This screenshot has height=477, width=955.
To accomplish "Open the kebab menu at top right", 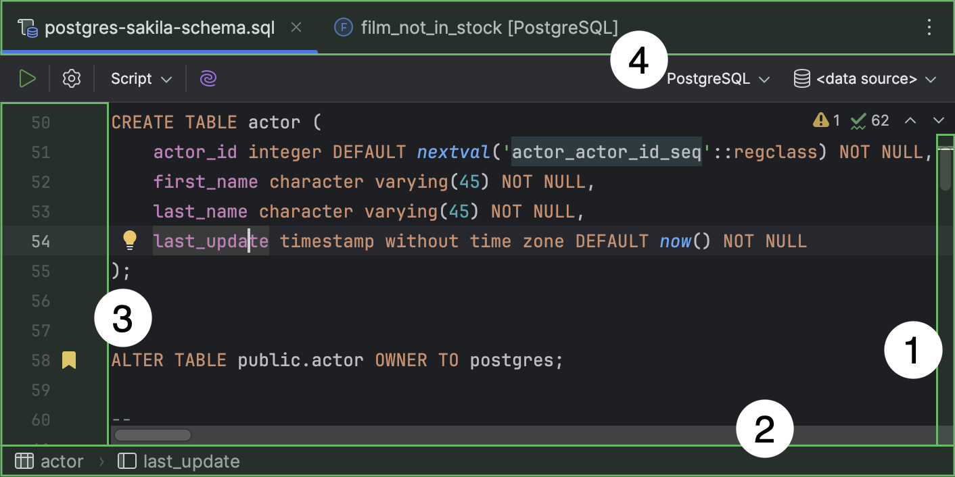I will 929,28.
